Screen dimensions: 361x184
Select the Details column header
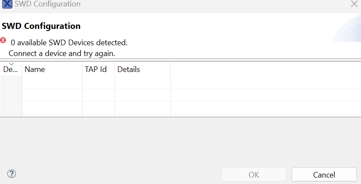pyautogui.click(x=142, y=69)
